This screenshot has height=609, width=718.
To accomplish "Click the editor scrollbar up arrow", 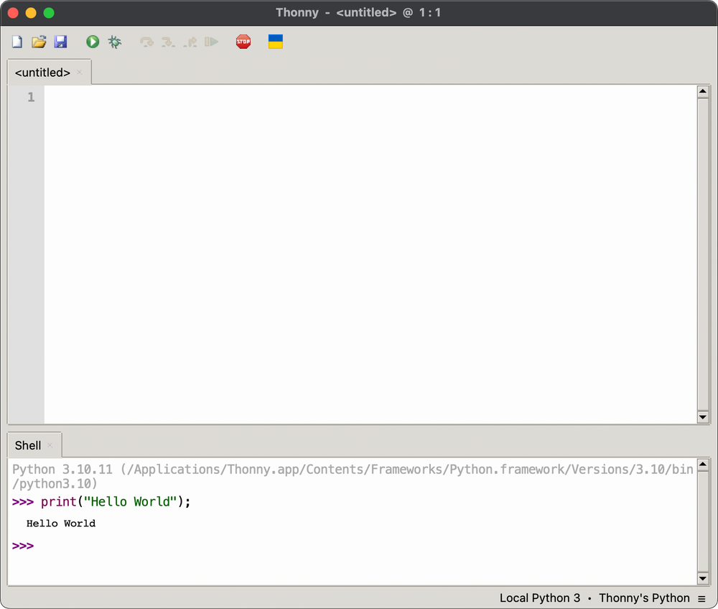I will (x=704, y=90).
